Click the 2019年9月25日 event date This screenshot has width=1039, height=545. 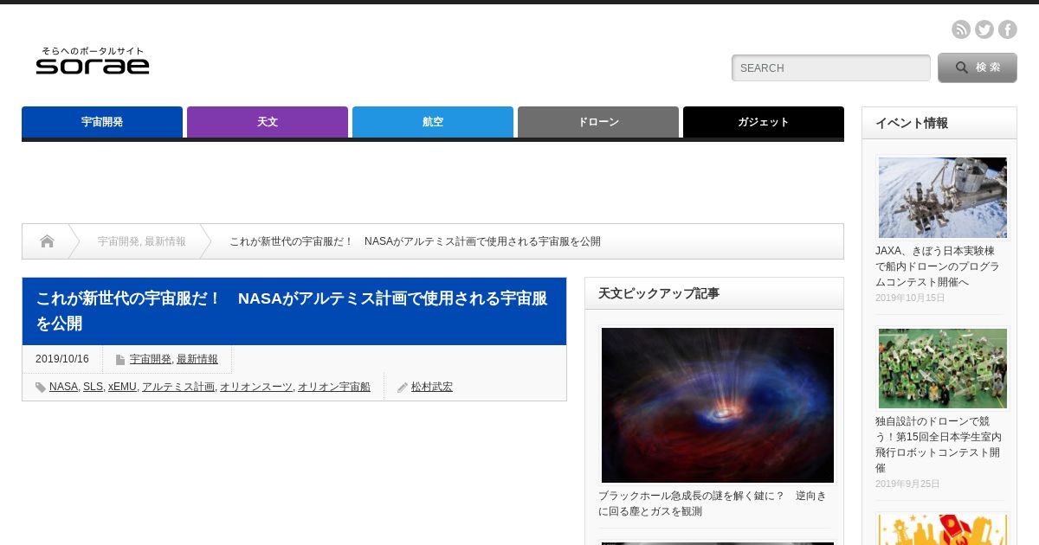point(907,484)
